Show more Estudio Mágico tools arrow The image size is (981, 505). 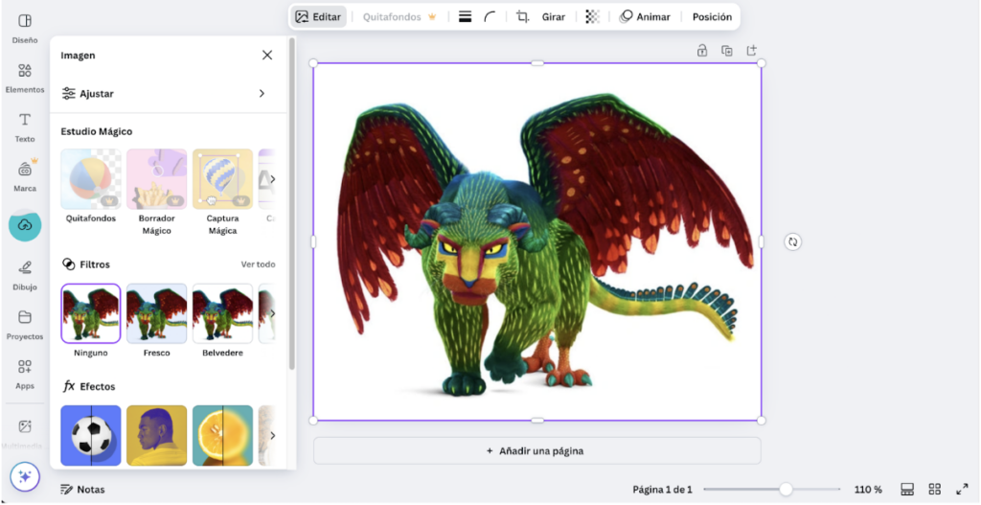coord(272,179)
